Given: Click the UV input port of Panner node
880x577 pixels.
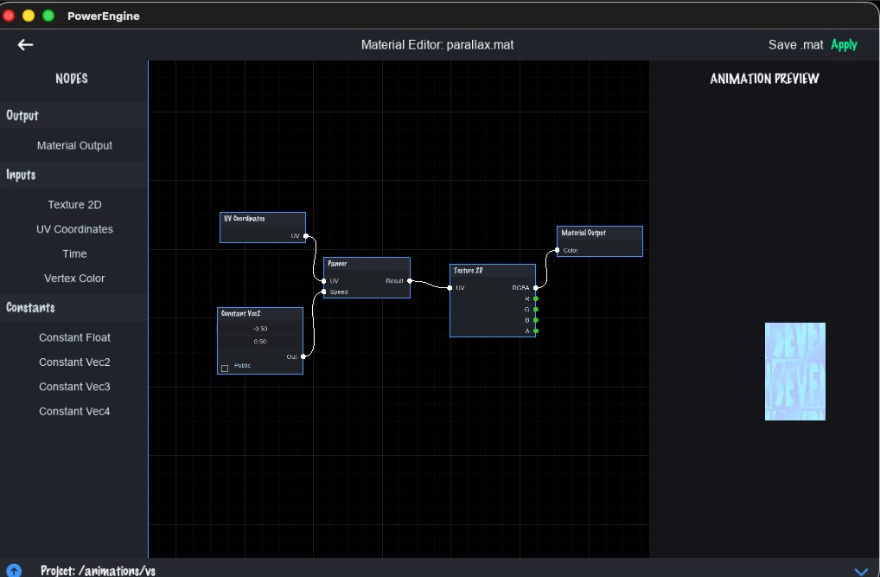Looking at the screenshot, I should (324, 281).
